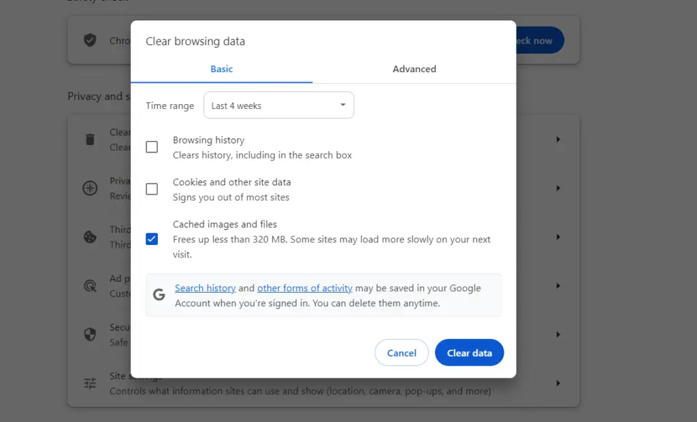Screen dimensions: 697x422
Task: Click the Security shield icon
Action: pos(90,334)
